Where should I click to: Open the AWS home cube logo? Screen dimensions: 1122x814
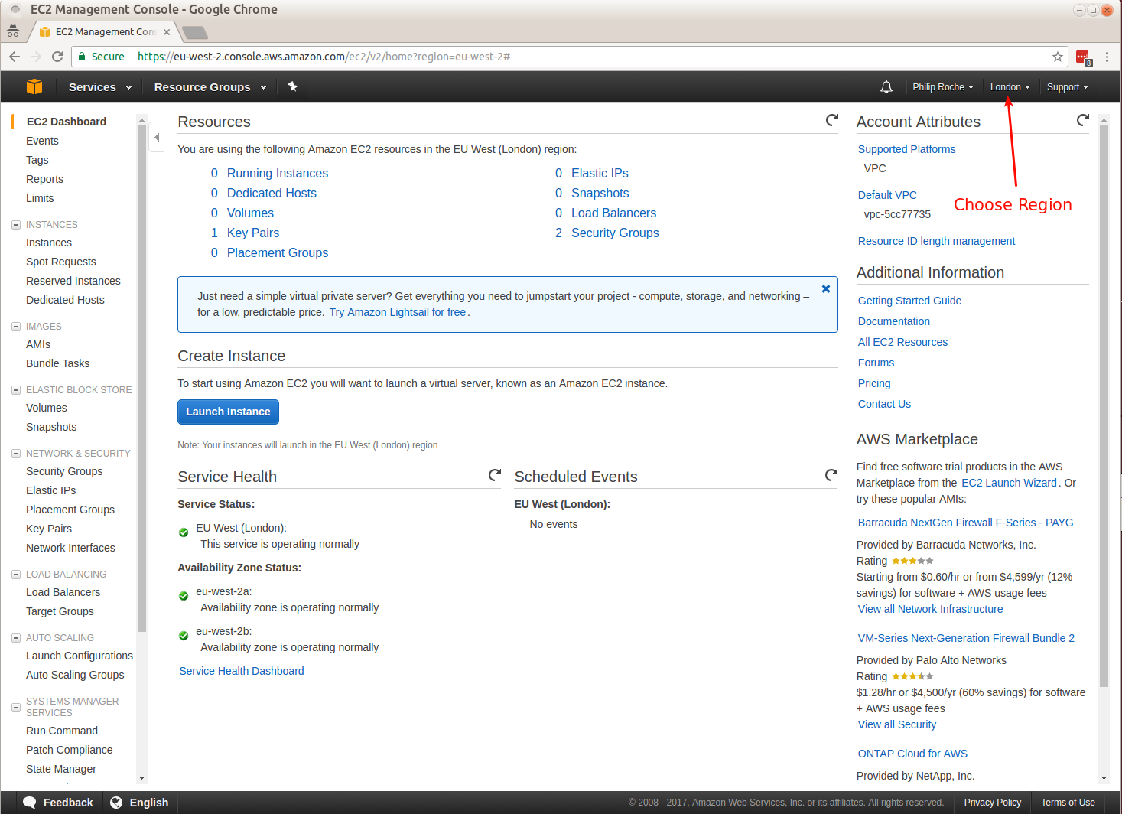[x=34, y=86]
